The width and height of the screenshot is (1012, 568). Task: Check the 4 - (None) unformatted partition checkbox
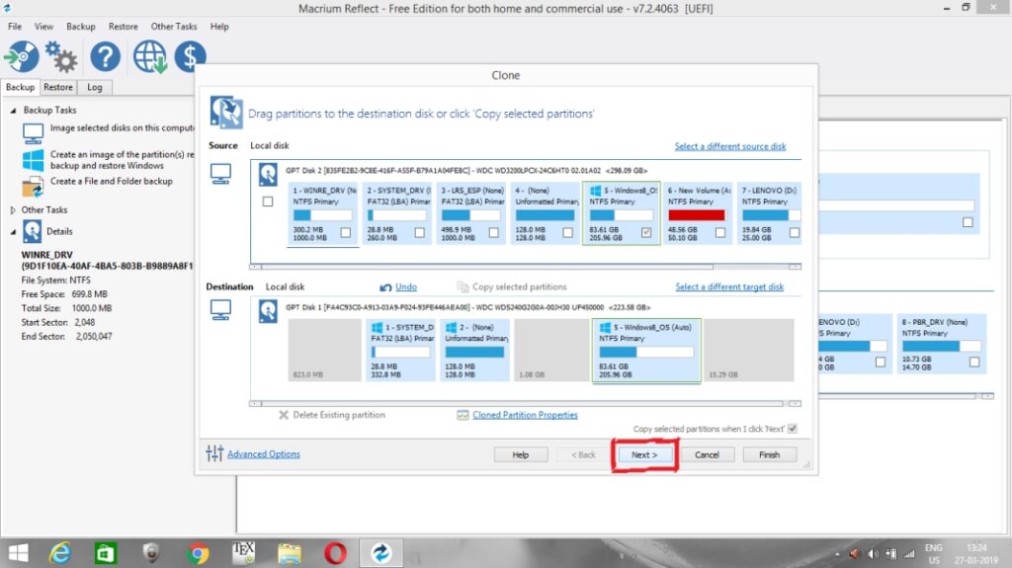(567, 232)
